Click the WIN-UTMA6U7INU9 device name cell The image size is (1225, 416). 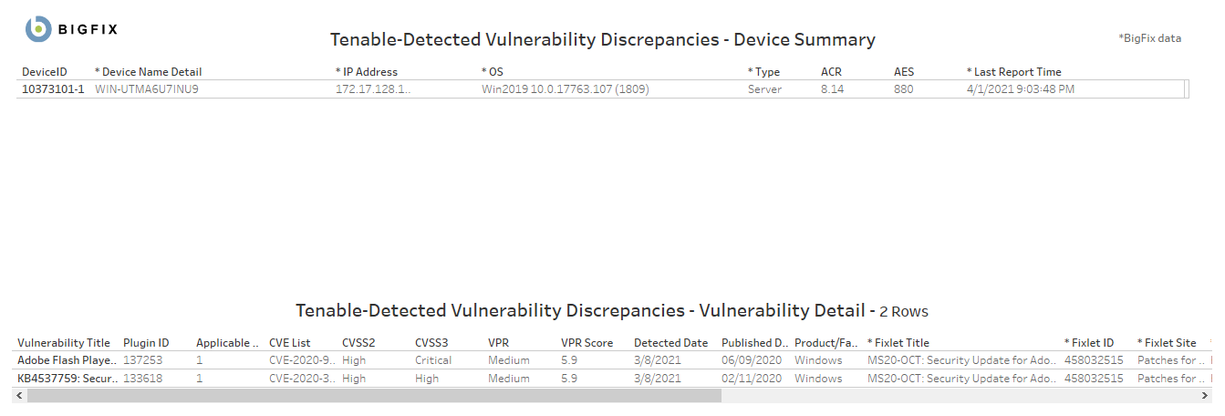point(147,89)
